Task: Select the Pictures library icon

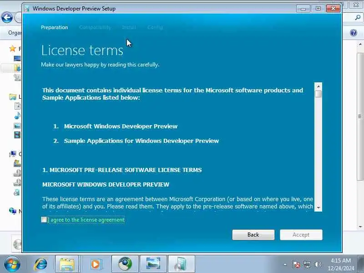Action: 17,126
